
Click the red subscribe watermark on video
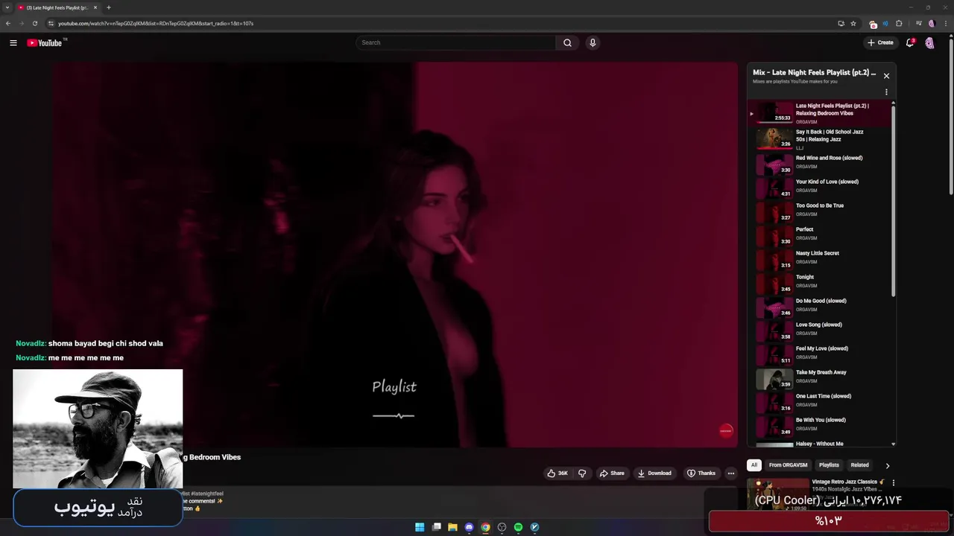pyautogui.click(x=726, y=430)
